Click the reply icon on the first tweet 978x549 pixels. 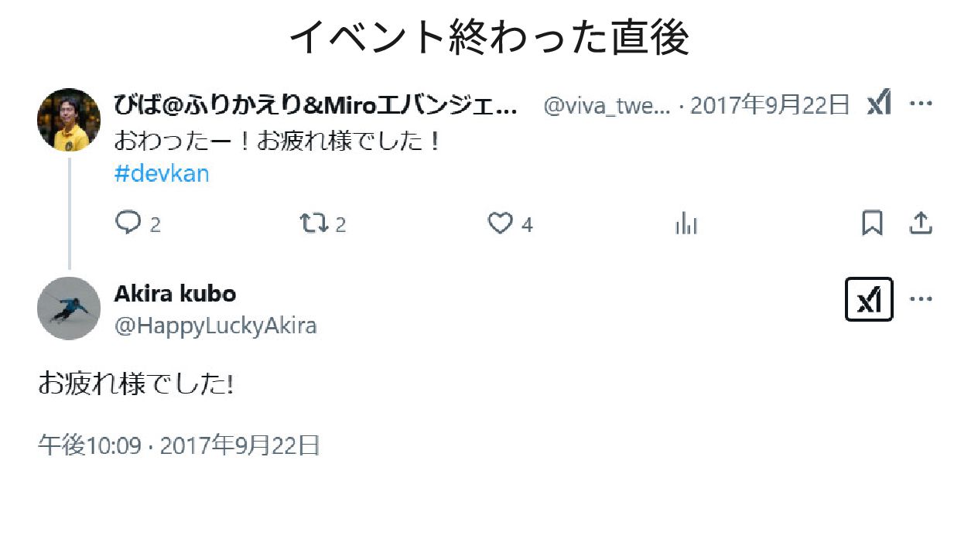[x=128, y=223]
